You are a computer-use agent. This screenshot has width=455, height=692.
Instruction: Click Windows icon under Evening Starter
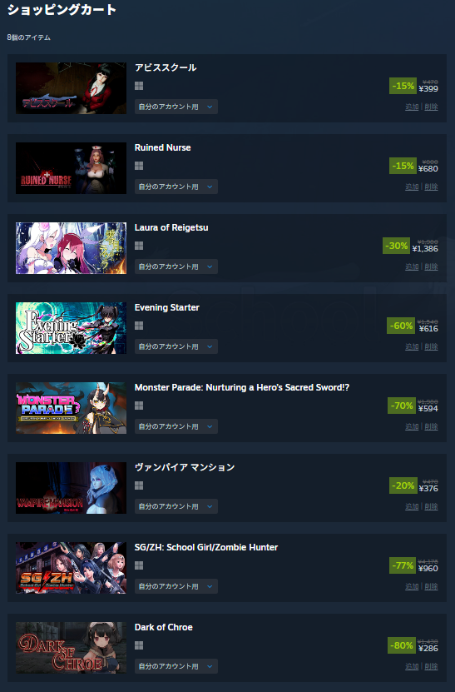(x=139, y=326)
